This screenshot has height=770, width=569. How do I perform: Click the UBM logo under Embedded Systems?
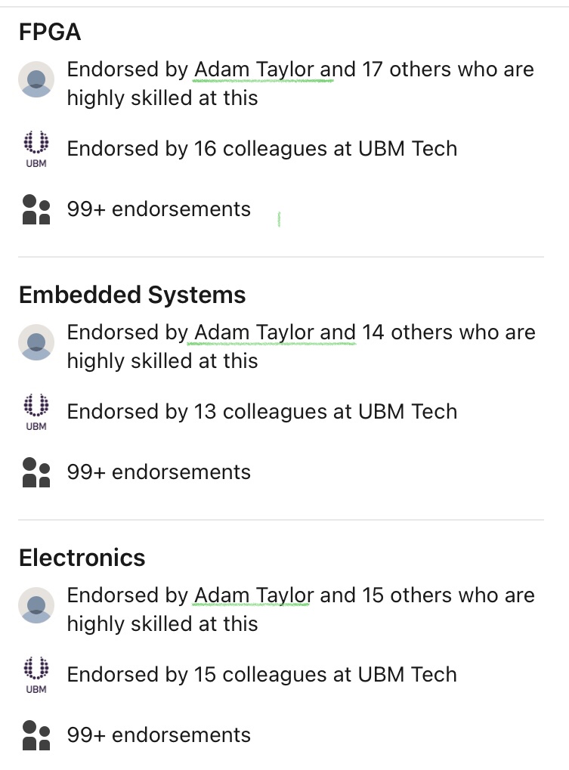[36, 410]
